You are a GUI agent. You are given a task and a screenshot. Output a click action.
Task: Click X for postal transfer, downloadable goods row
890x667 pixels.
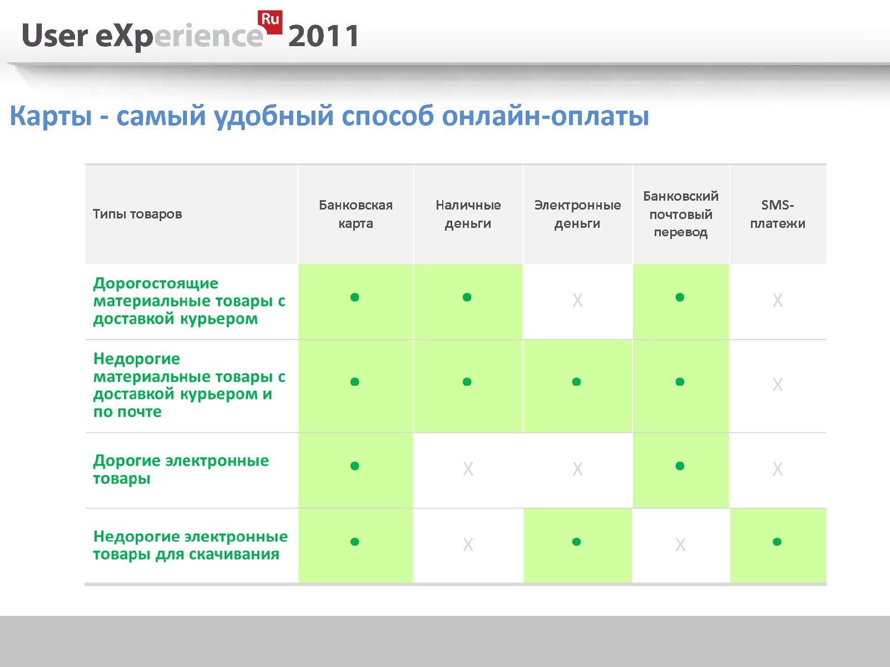(680, 545)
